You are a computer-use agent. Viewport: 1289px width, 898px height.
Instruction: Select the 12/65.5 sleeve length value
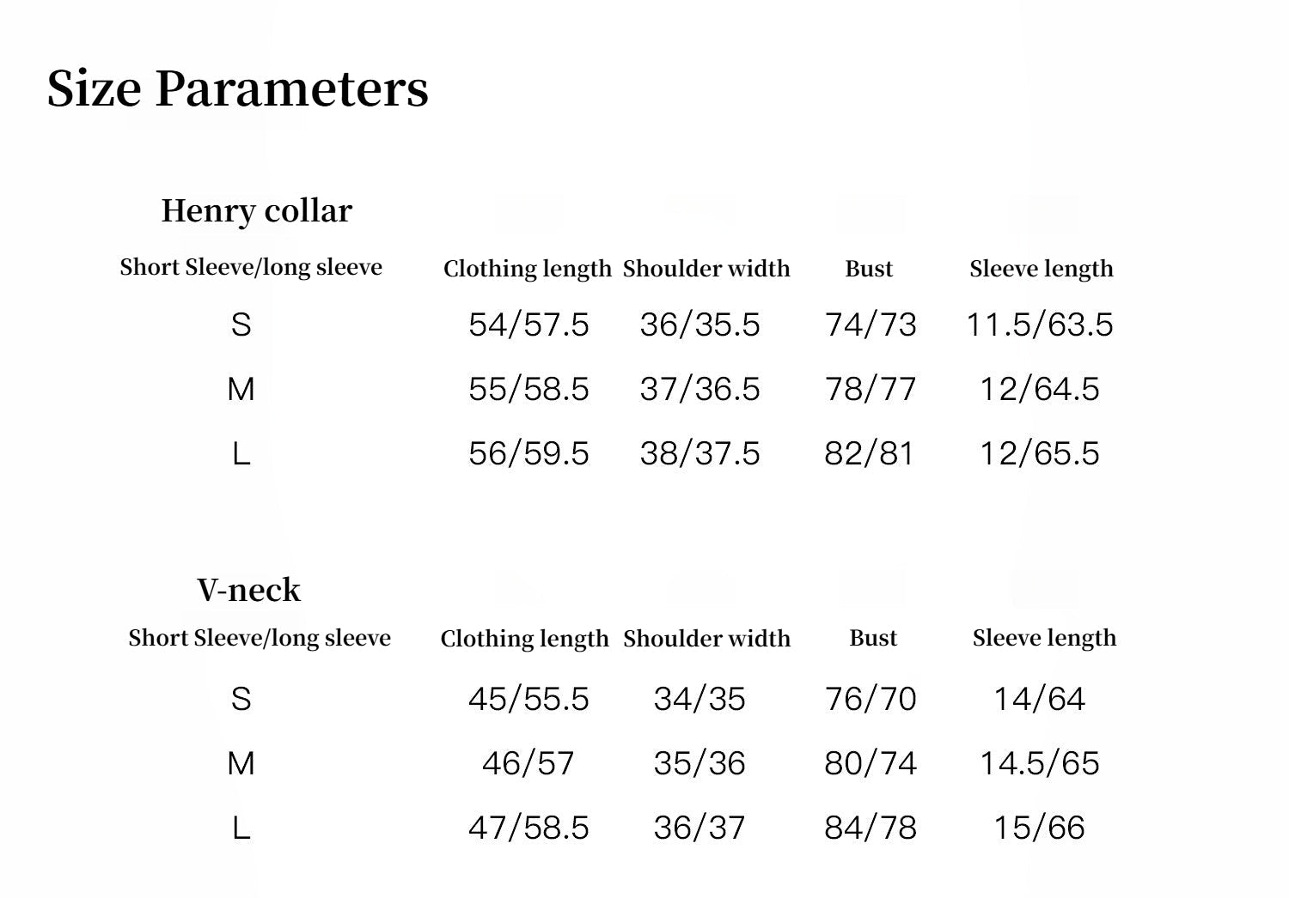(x=1039, y=453)
